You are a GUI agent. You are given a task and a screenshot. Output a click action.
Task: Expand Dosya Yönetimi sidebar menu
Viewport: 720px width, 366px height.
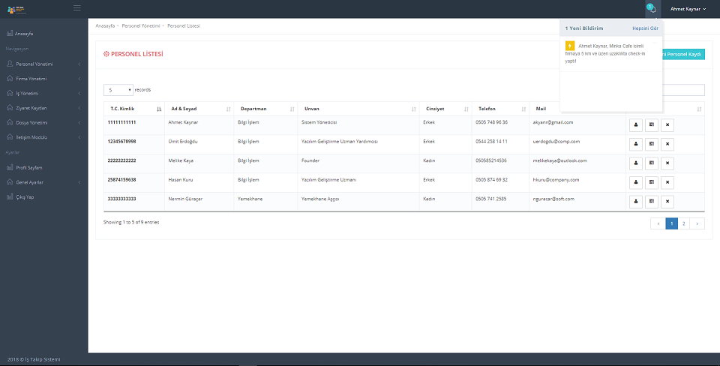point(43,122)
